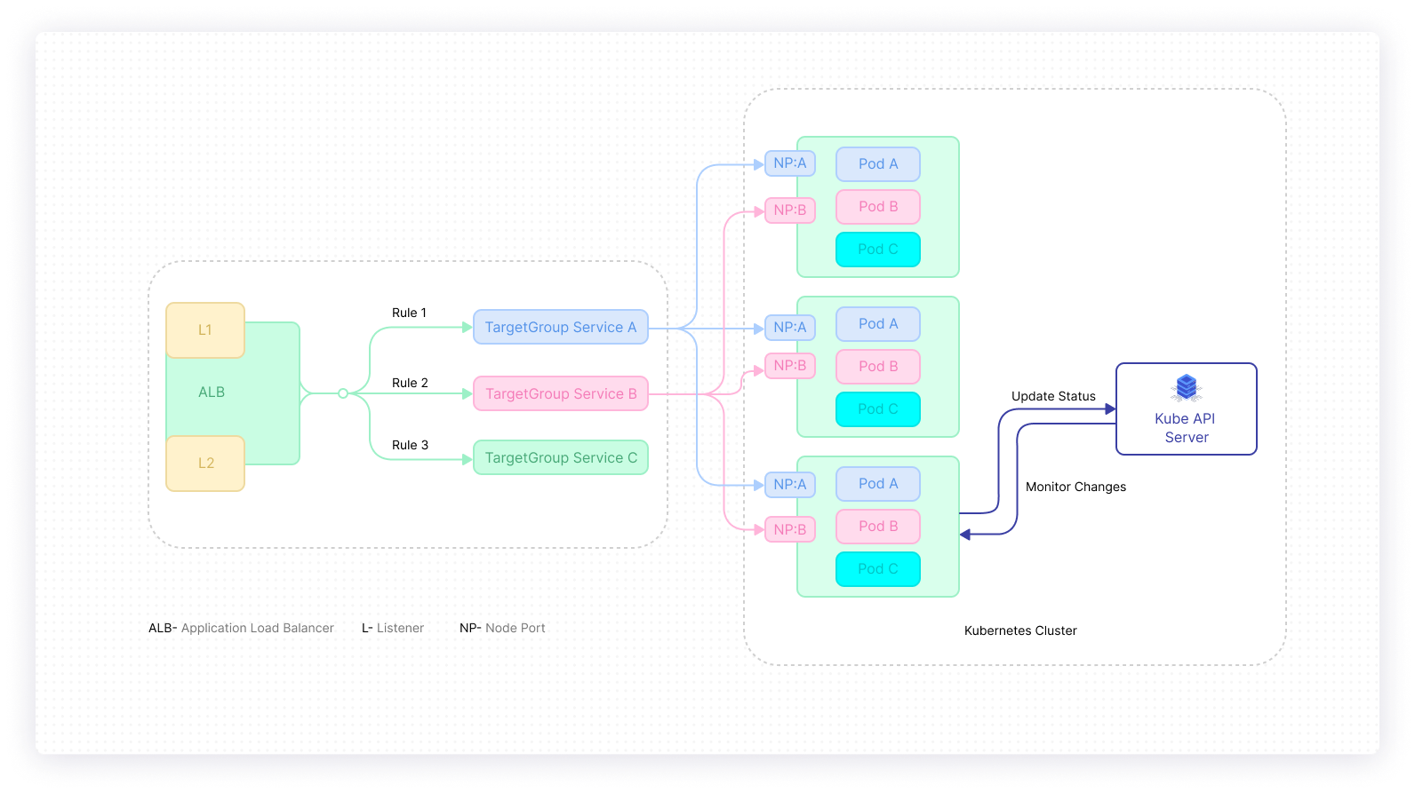Click the L- Listener legend entry
Screen dimensions: 1415x793
tap(393, 628)
